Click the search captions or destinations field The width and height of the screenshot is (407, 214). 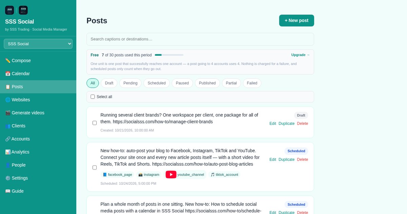[200, 39]
